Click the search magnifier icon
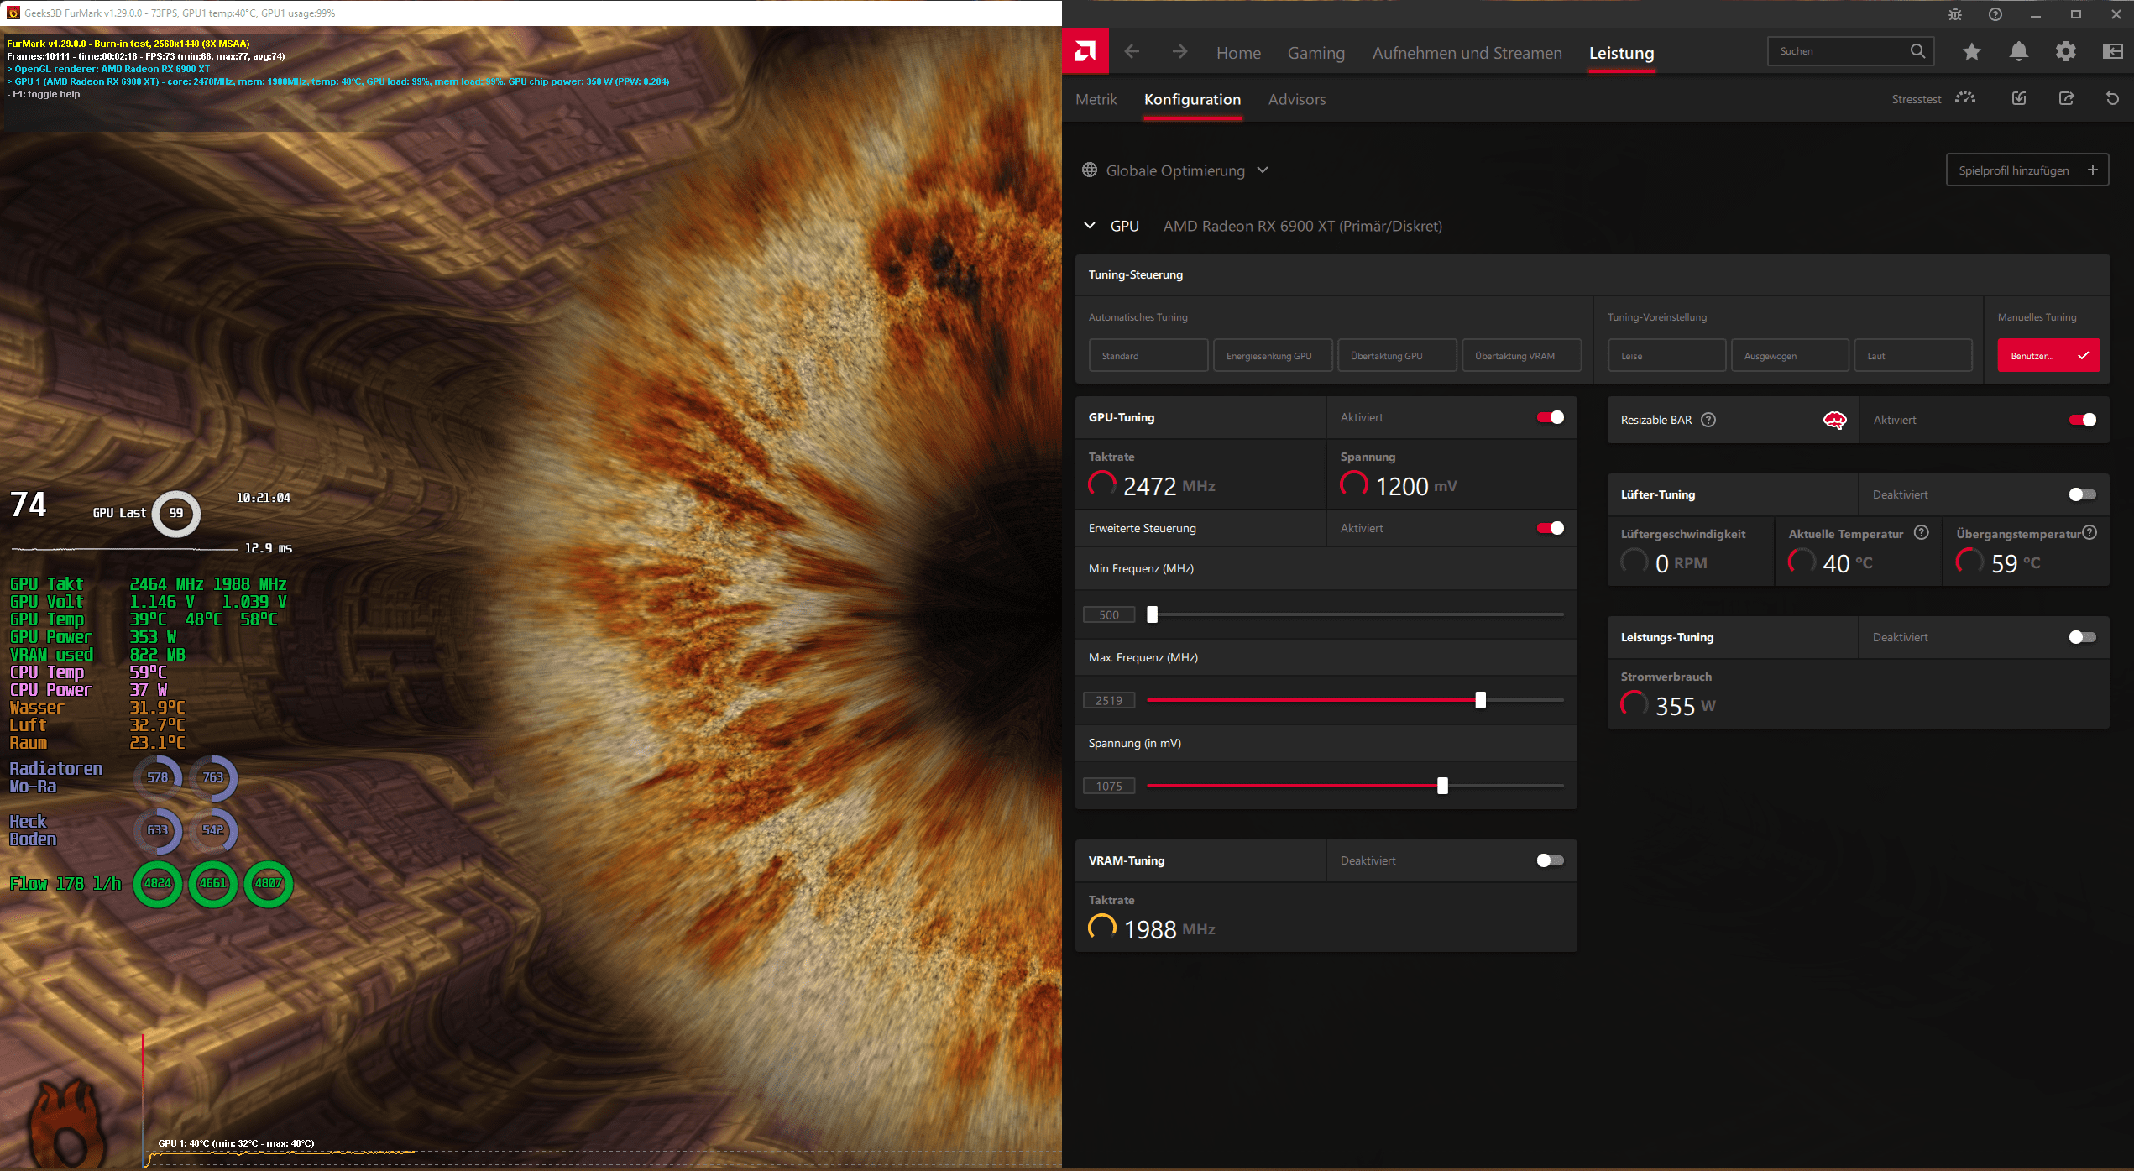 [x=1917, y=51]
